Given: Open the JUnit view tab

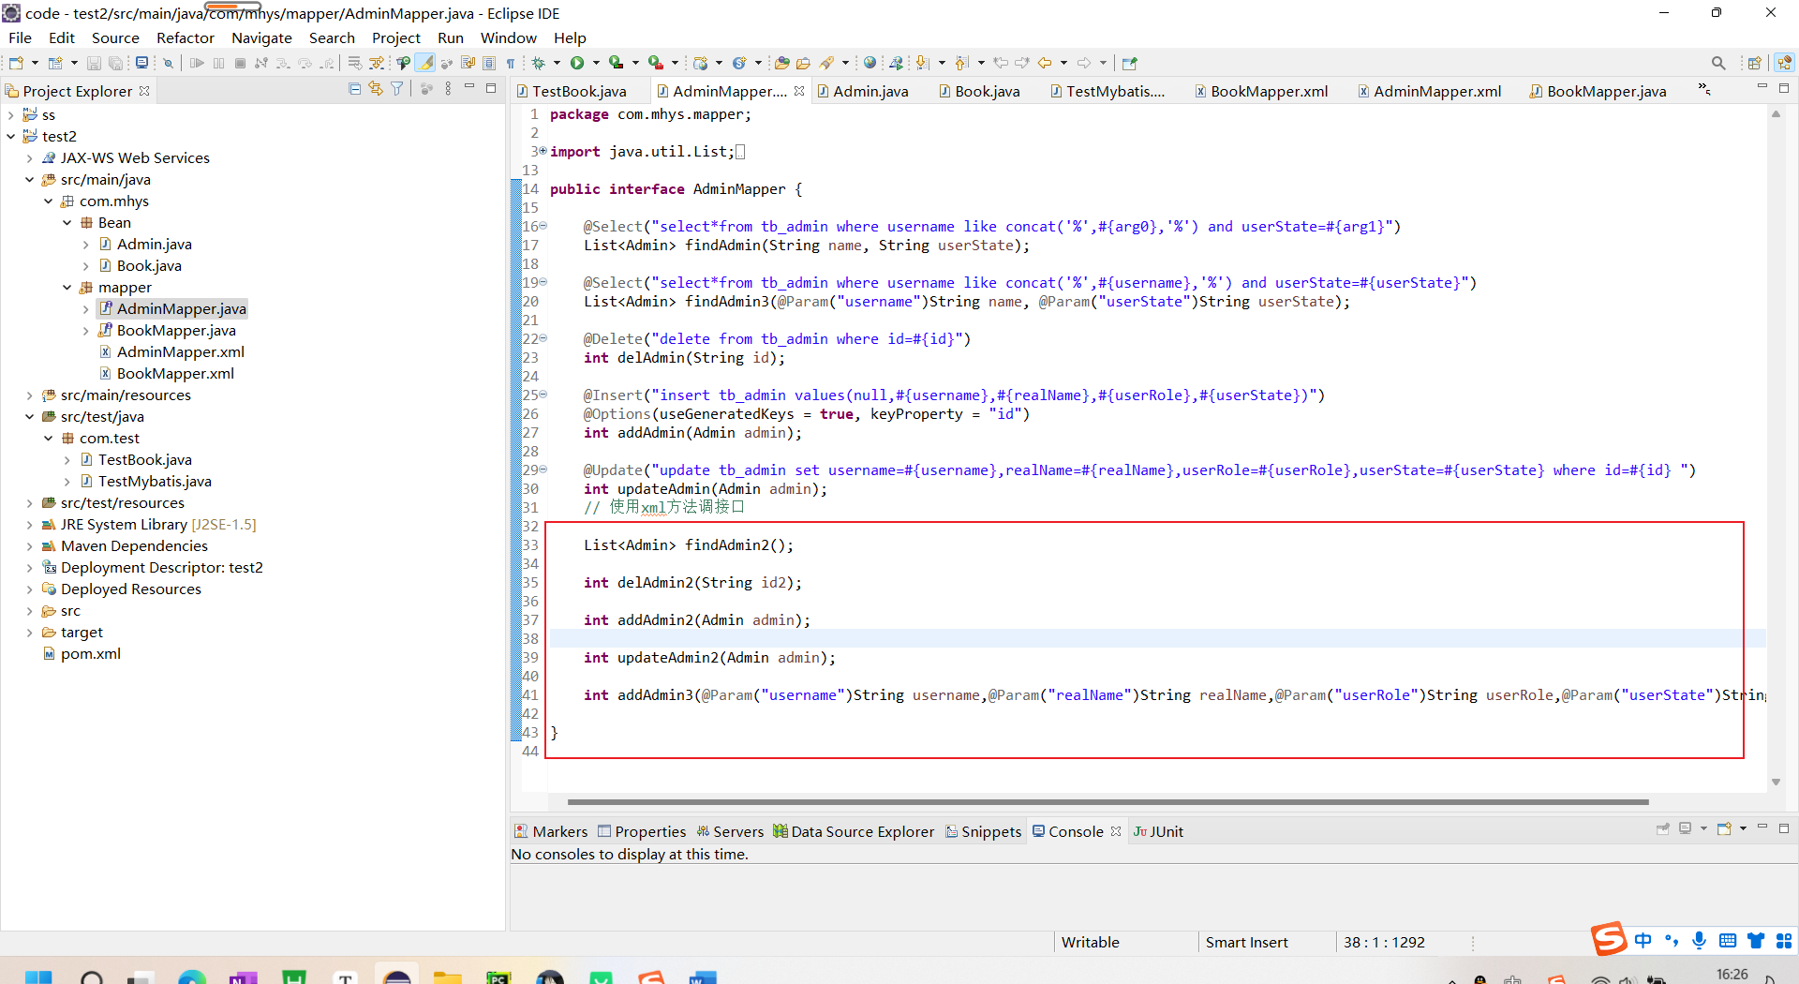Looking at the screenshot, I should coord(1165,831).
